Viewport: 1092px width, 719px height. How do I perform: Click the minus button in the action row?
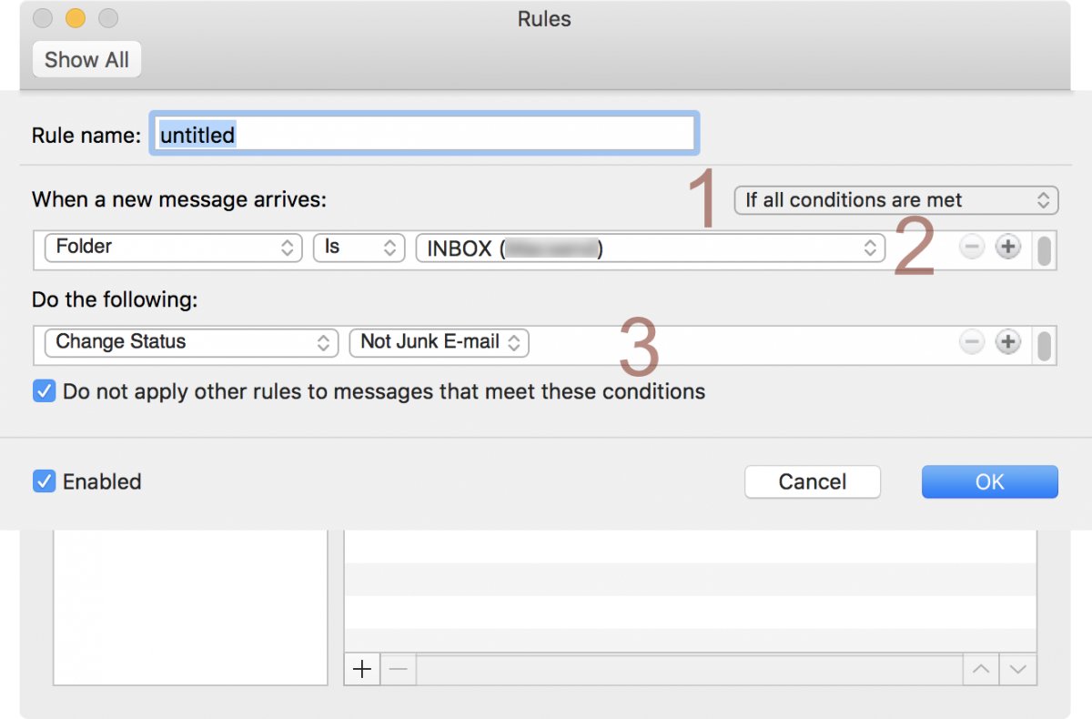click(x=972, y=342)
